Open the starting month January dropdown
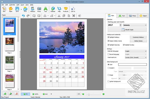The image size is (150, 99). [x=135, y=25]
